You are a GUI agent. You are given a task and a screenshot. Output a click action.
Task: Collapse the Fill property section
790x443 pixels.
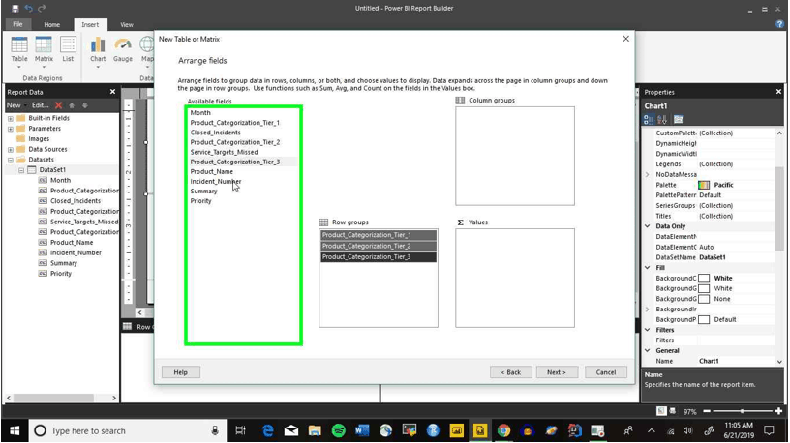point(648,267)
